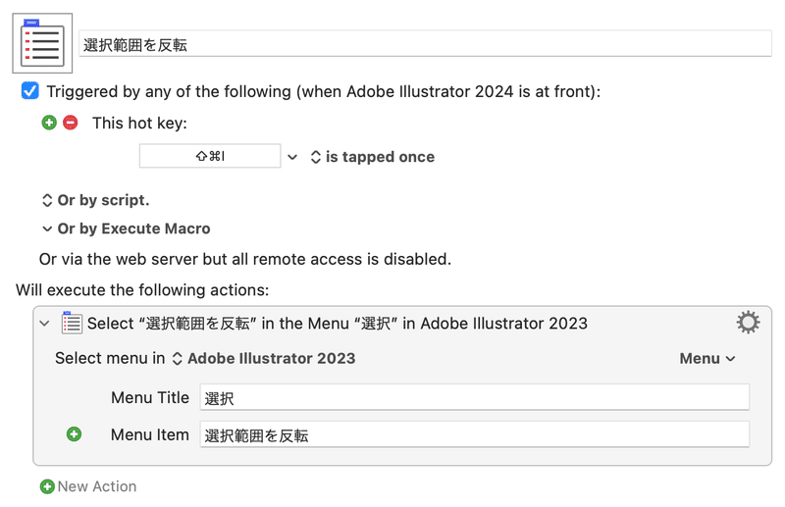Image resolution: width=785 pixels, height=507 pixels.
Task: Expand the 'Or by Execute Macro' section
Action: (127, 228)
